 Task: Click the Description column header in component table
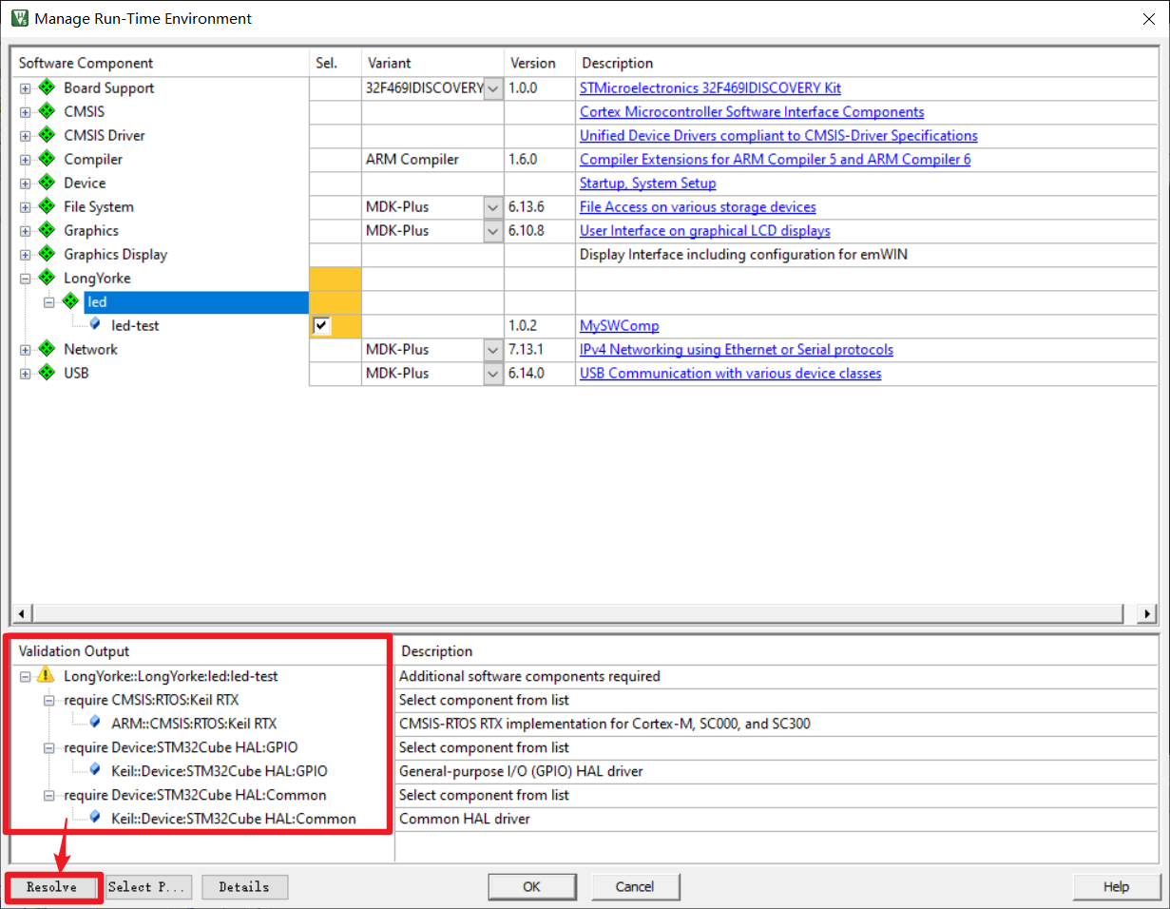(x=865, y=63)
